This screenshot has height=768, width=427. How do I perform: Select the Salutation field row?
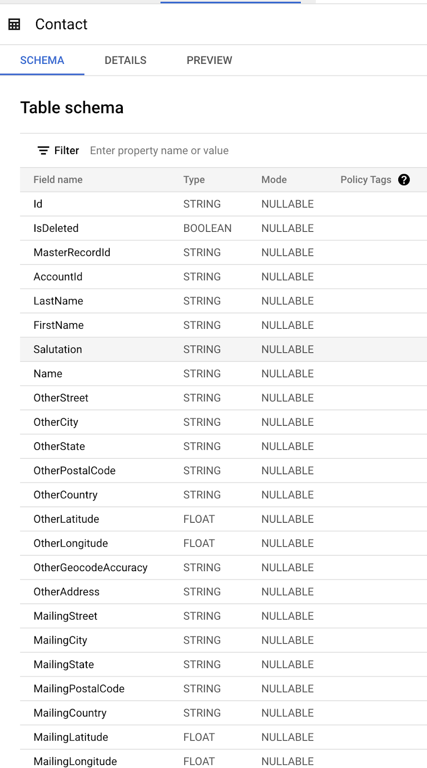(224, 349)
